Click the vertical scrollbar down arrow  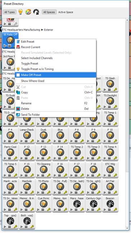[127, 228]
